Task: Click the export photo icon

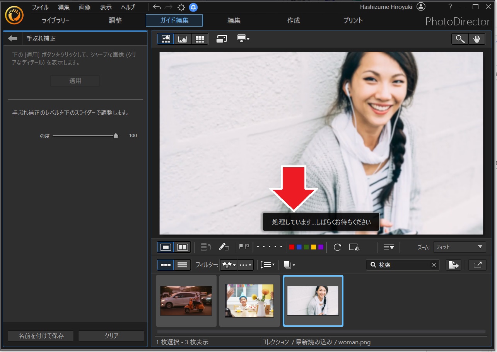Action: 454,265
